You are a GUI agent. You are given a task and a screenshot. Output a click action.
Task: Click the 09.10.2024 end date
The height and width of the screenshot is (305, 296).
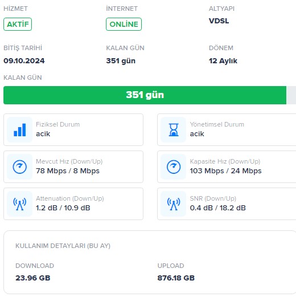[24, 61]
